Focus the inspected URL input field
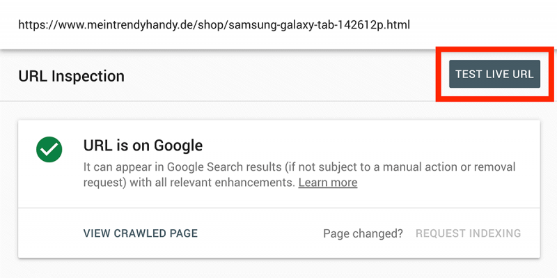The image size is (557, 278). click(x=278, y=24)
